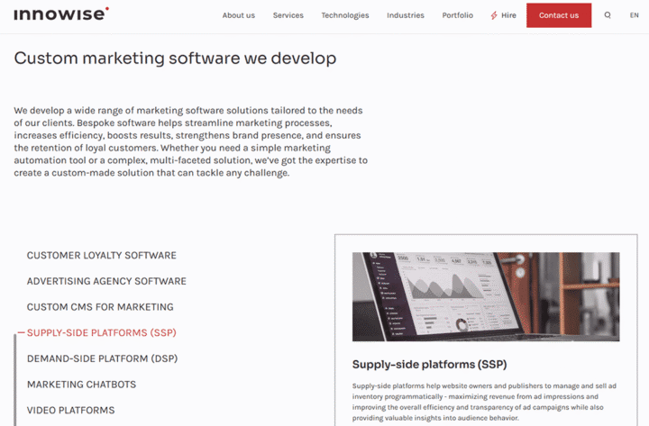Open the Industries menu
The height and width of the screenshot is (426, 649).
[x=405, y=15]
